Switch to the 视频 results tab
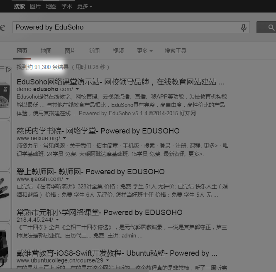The width and height of the screenshot is (276, 272). [118, 51]
